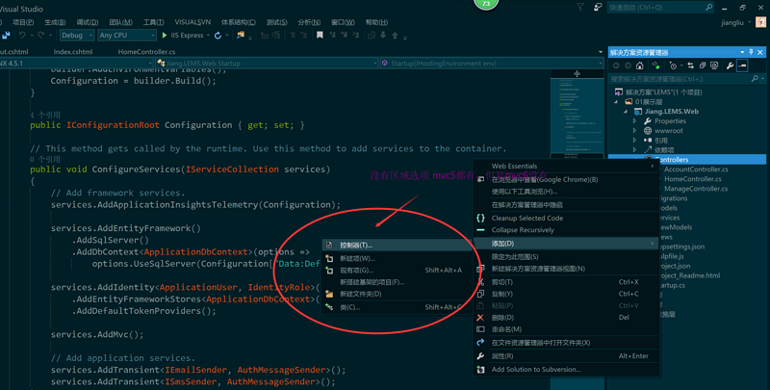The width and height of the screenshot is (770, 390).
Task: Click Collapse All icon in Solution Explorer
Action: tap(703, 65)
